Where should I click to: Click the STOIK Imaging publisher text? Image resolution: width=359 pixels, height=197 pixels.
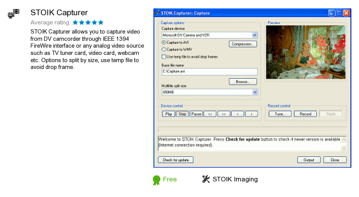[235, 179]
